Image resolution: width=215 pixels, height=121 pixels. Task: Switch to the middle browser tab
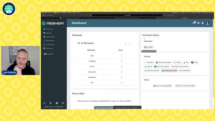[x=127, y=18]
